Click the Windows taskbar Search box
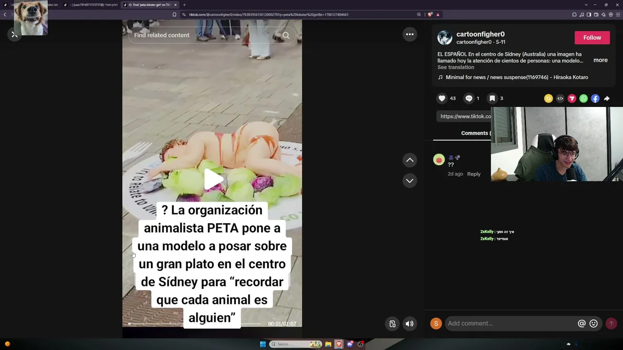Viewport: 623px width, 350px height. coord(296,344)
